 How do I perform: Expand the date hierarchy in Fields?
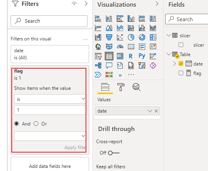[174, 64]
